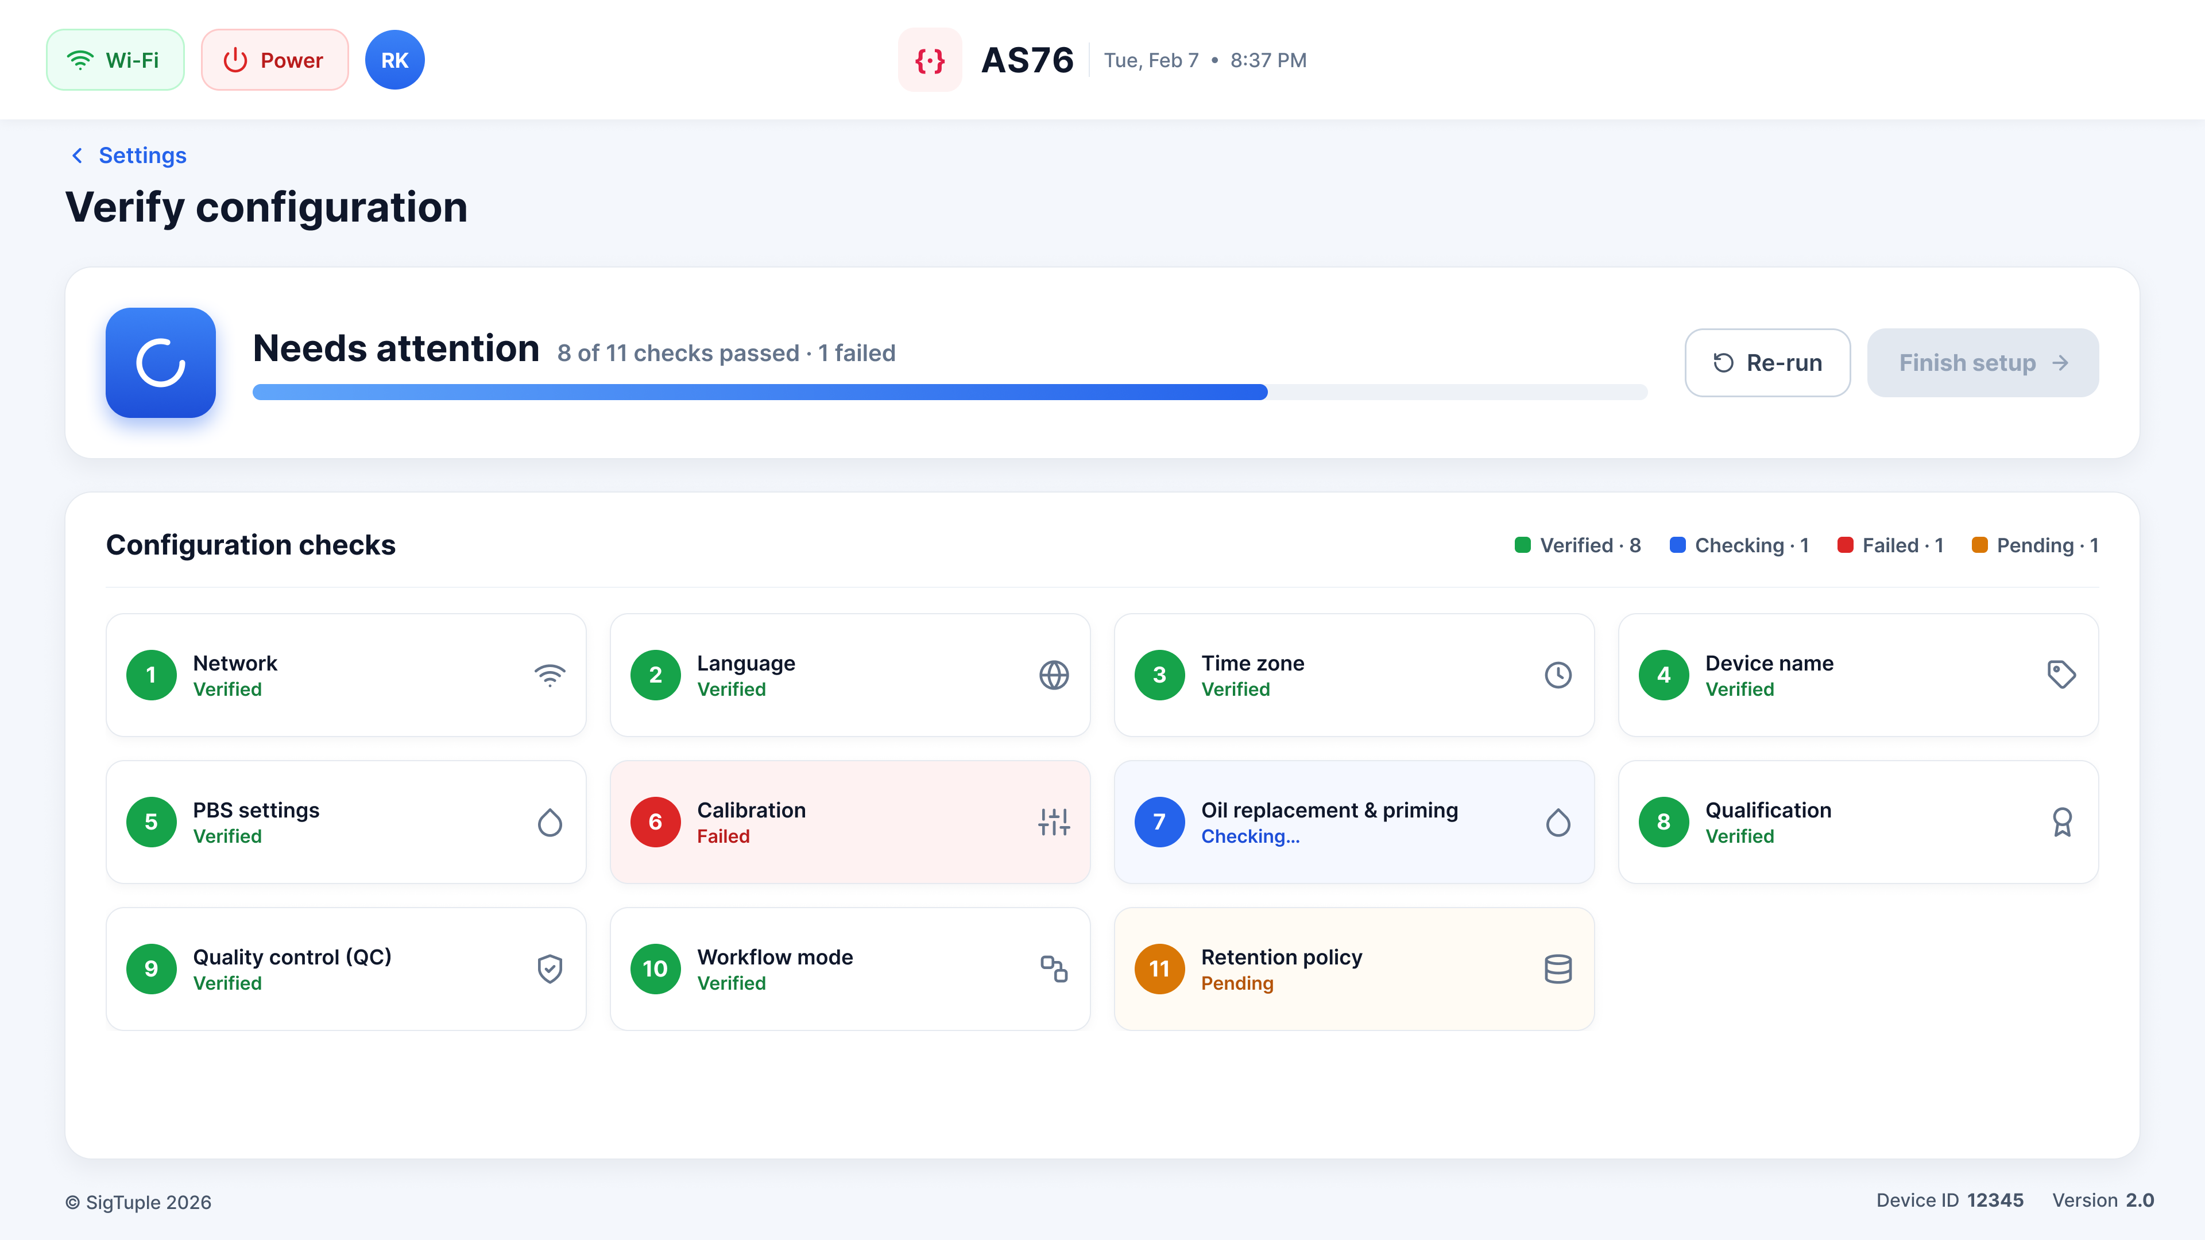Click the workflow icon on Workflow mode card
Image resolution: width=2205 pixels, height=1240 pixels.
[1054, 968]
